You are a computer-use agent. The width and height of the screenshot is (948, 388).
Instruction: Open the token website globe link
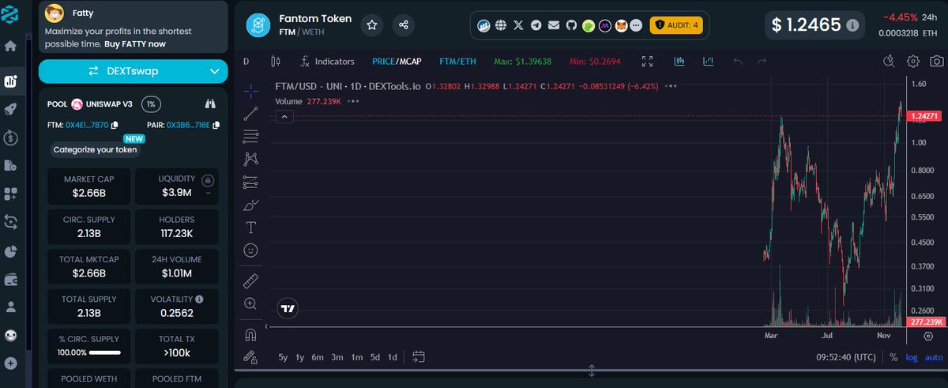[502, 25]
